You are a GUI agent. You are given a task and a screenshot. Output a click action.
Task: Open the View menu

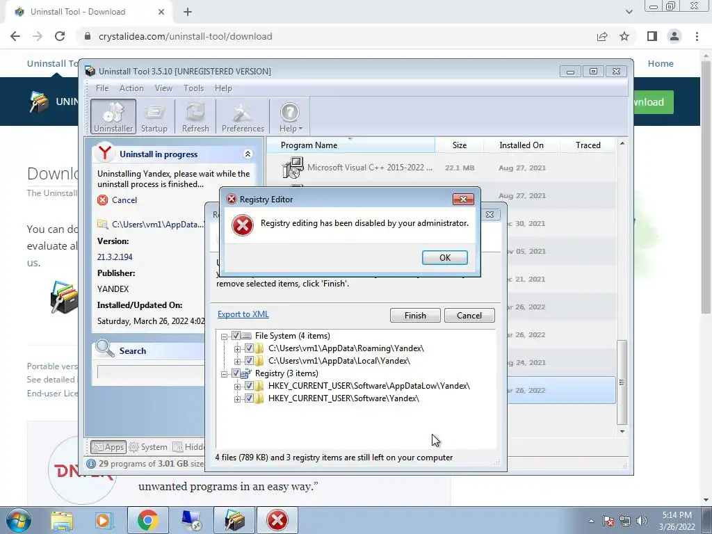tap(163, 88)
